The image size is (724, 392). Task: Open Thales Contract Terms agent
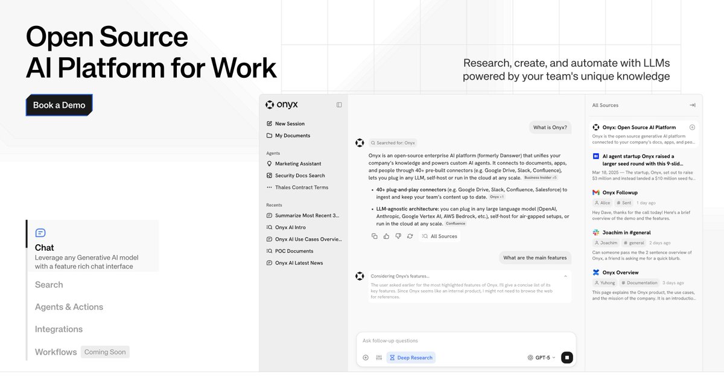tap(297, 188)
